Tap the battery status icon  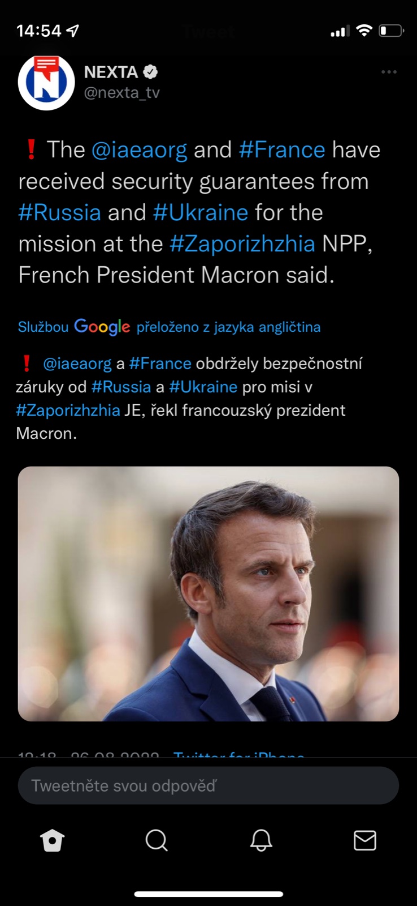[x=391, y=31]
